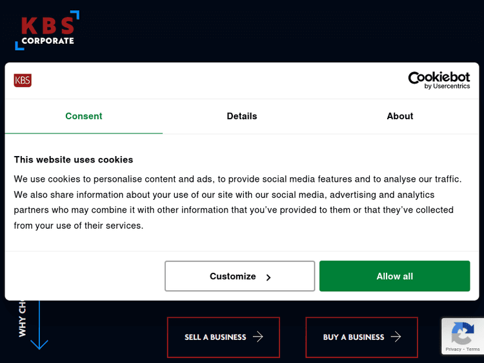
Task: Click the KBS Corporate logo in the header
Action: pyautogui.click(x=47, y=30)
